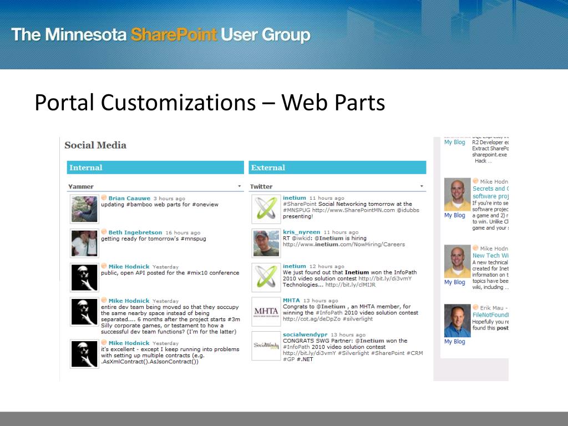Click Erik Mau's blog author photo

pyautogui.click(x=458, y=321)
